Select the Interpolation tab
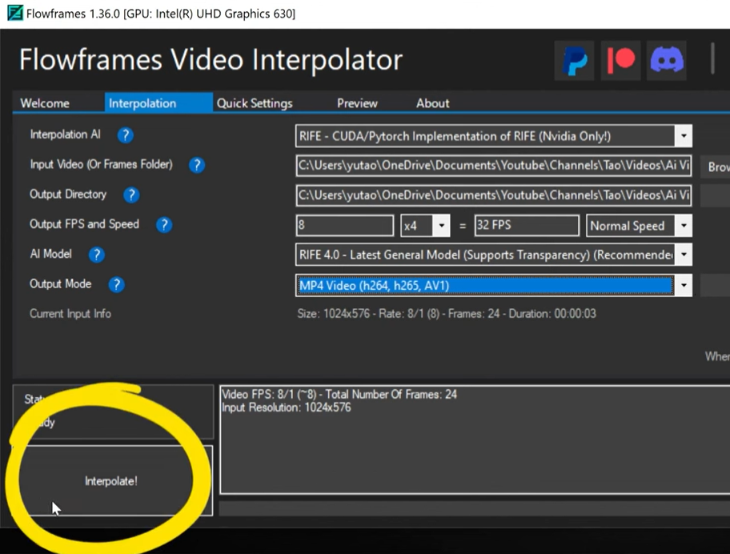 pos(158,103)
